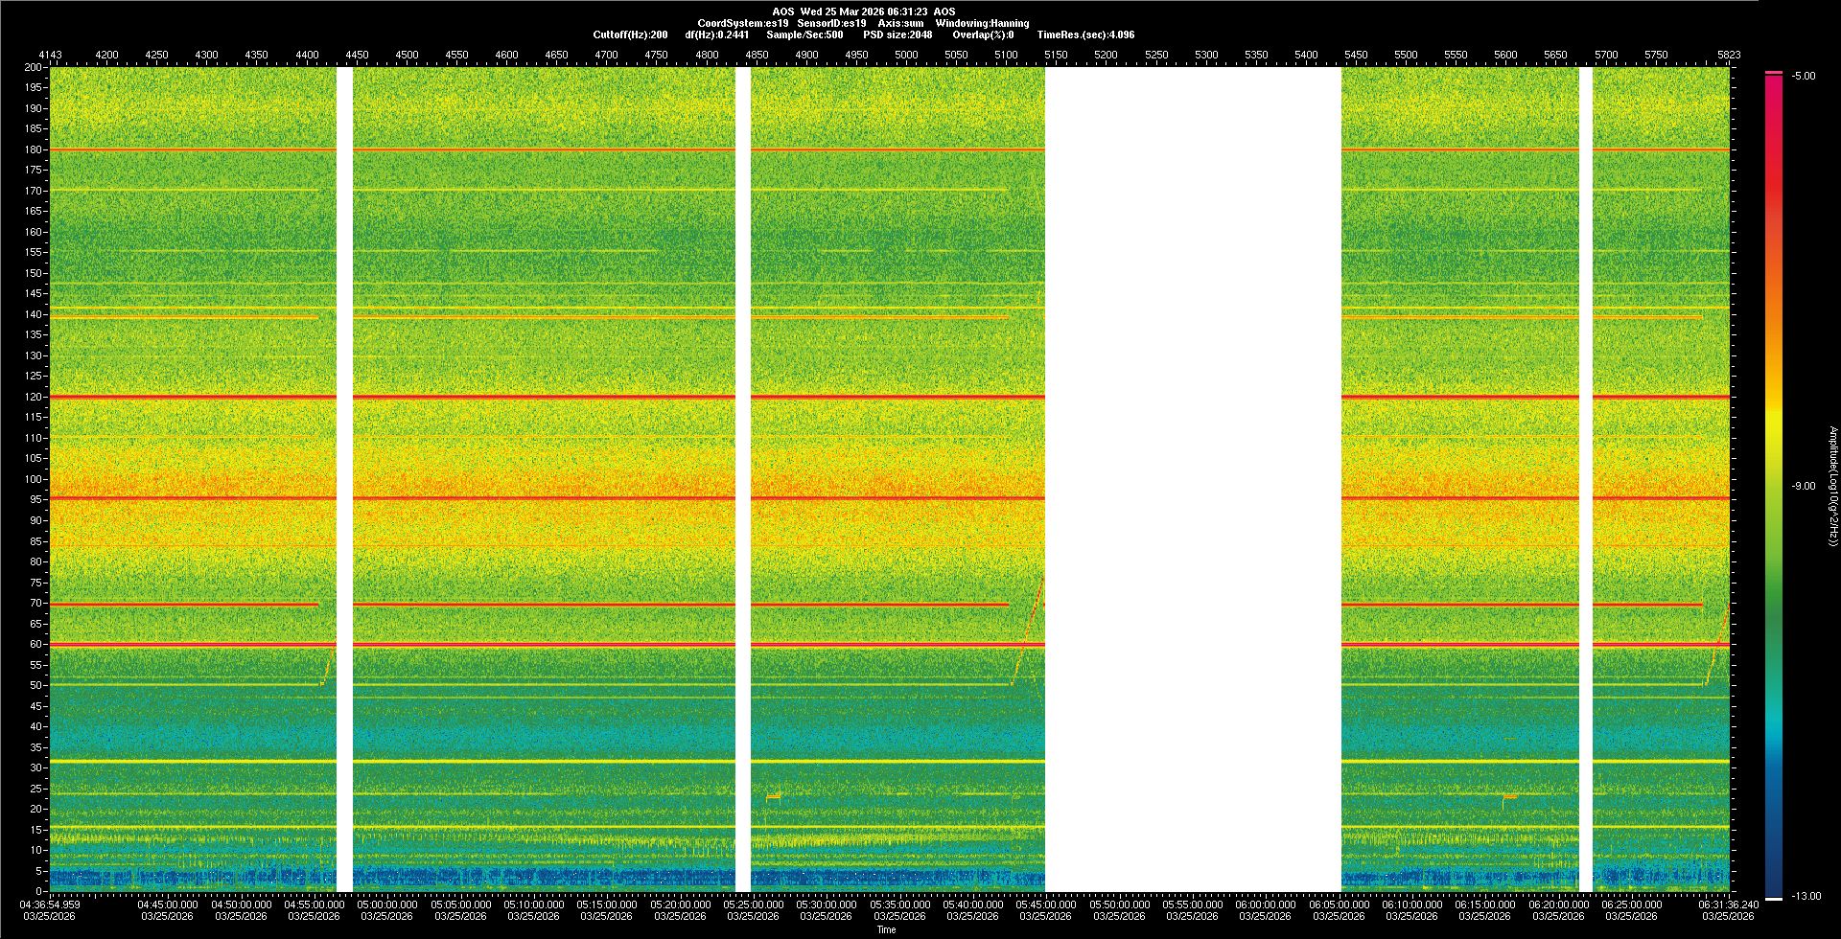Click the 200 Hz frequency axis label
1841x939 pixels.
(33, 68)
